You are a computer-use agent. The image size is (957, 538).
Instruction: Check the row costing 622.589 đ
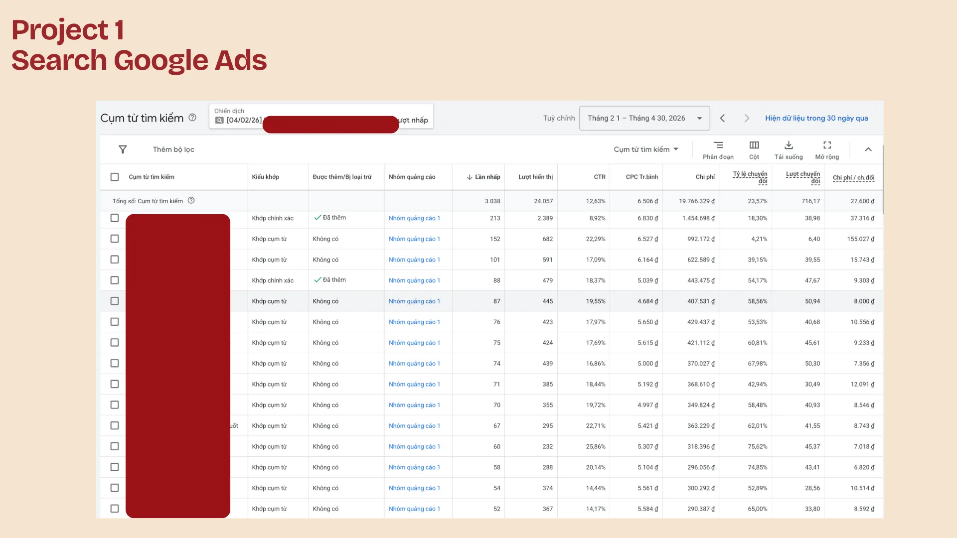click(115, 260)
